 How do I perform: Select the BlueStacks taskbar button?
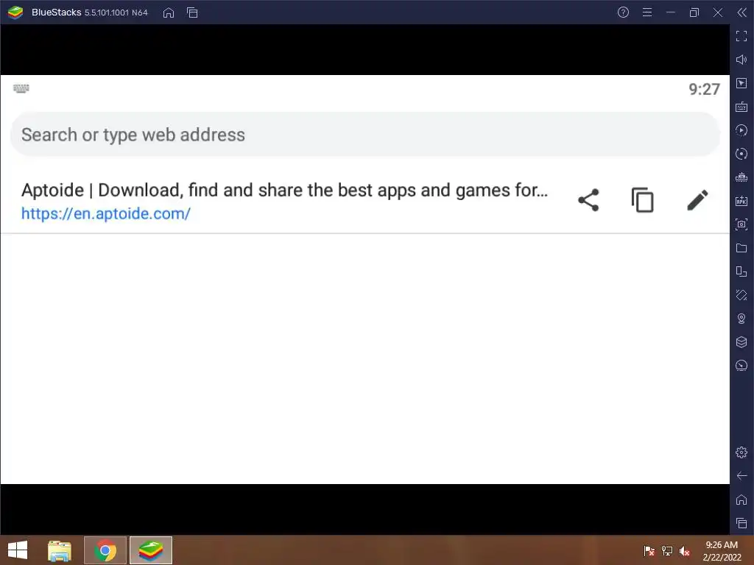151,550
